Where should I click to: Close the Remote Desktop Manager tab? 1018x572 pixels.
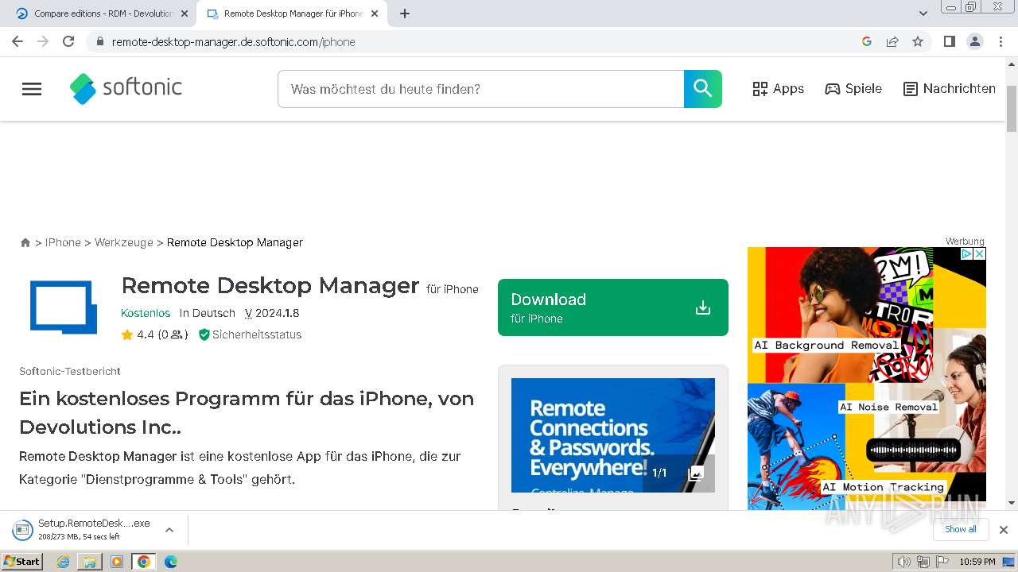(x=375, y=14)
